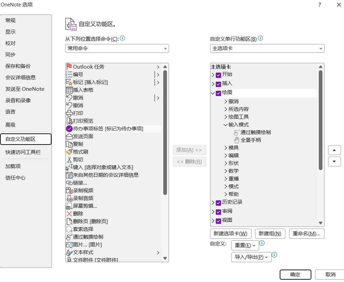Image resolution: width=344 pixels, height=282 pixels.
Task: Open the 重置 dropdown button
Action: point(245,245)
